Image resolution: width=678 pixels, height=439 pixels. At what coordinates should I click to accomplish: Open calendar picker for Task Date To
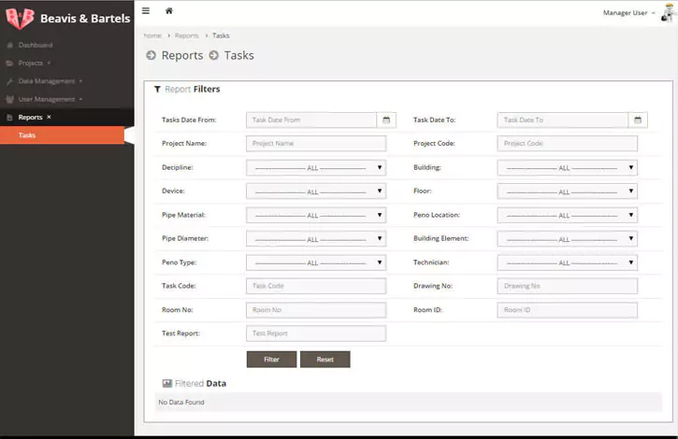tap(638, 120)
